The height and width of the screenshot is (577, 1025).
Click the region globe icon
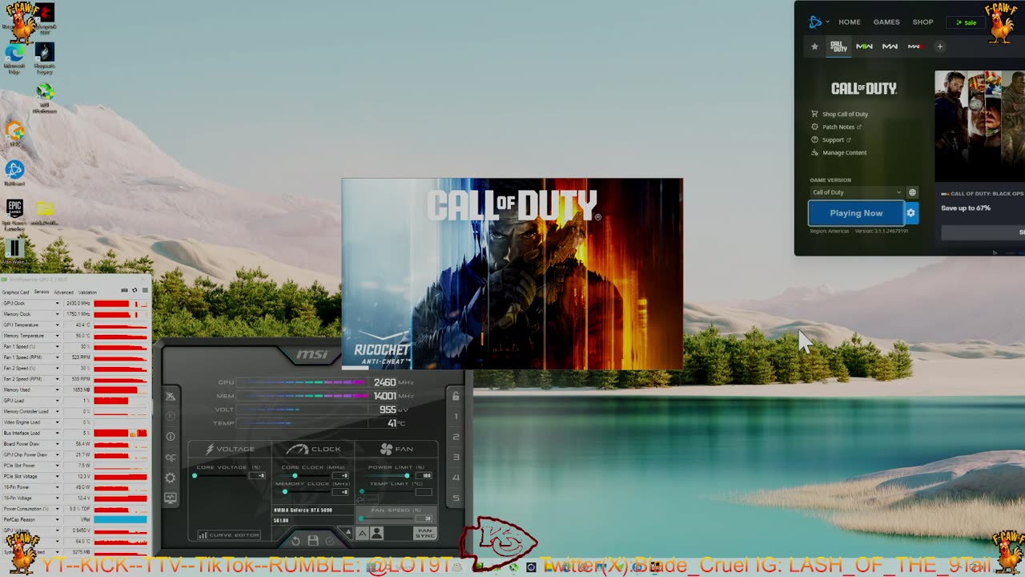click(912, 192)
